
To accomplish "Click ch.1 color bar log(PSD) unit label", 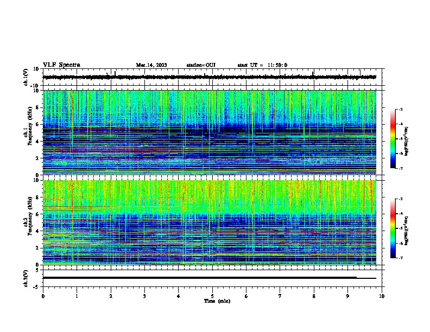I will pyautogui.click(x=407, y=142).
